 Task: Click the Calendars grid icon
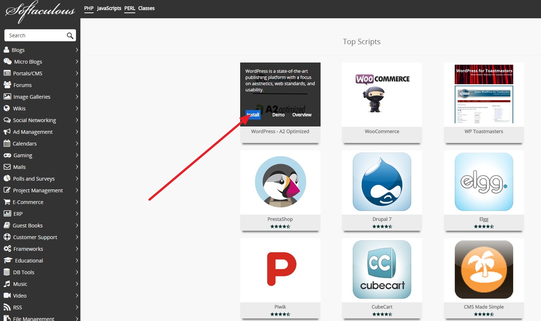pos(7,143)
